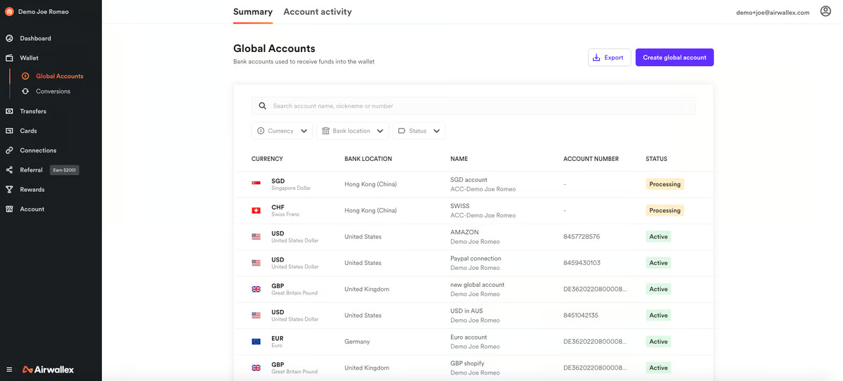Screen dimensions: 843x381
Task: Click the Connections link icon
Action: 9,150
